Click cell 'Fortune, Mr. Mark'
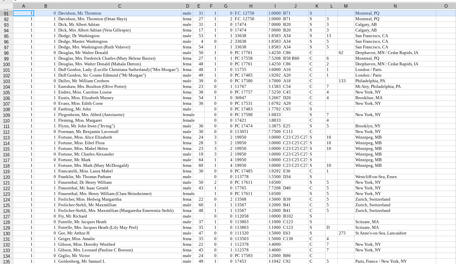 [x=120, y=160]
